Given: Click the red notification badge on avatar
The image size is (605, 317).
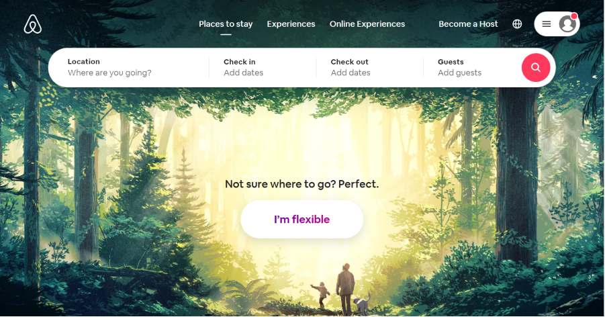Looking at the screenshot, I should [574, 16].
